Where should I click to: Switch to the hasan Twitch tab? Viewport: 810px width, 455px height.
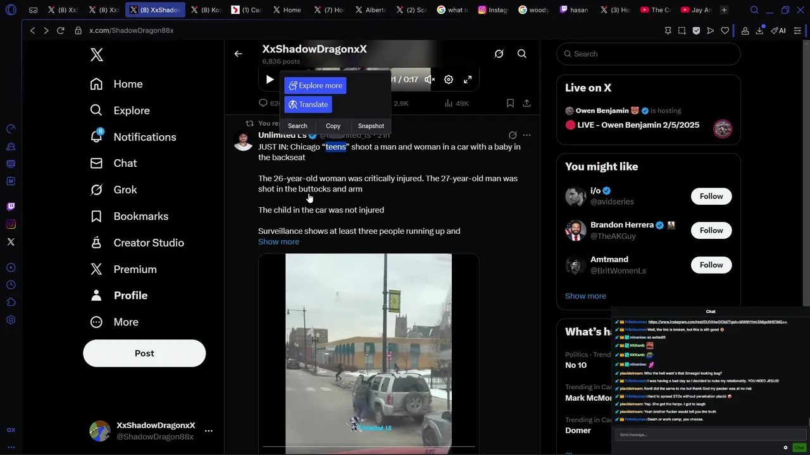point(574,10)
